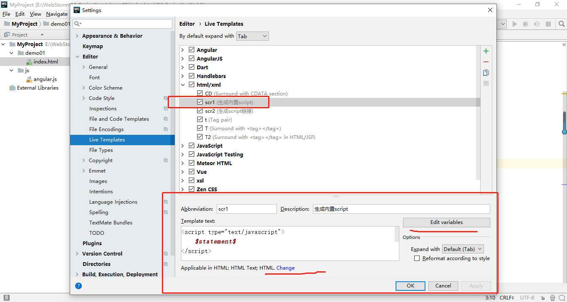567x302 pixels.
Task: Click the js folder icon in the project tree
Action: click(20, 71)
